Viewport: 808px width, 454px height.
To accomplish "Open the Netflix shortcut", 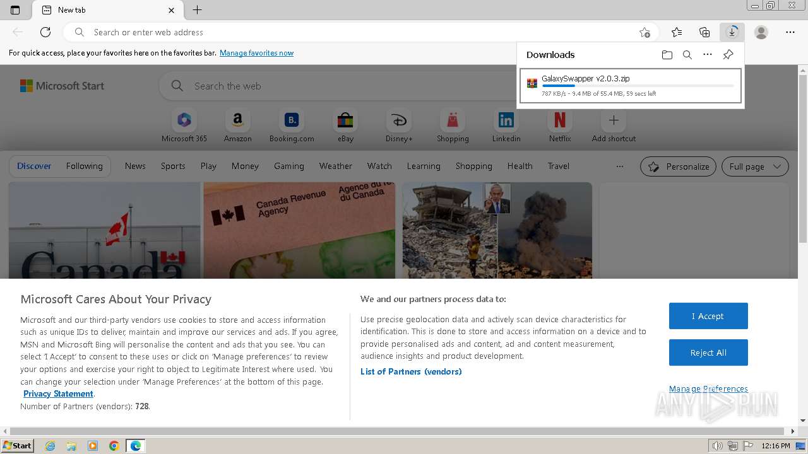I will [x=560, y=125].
